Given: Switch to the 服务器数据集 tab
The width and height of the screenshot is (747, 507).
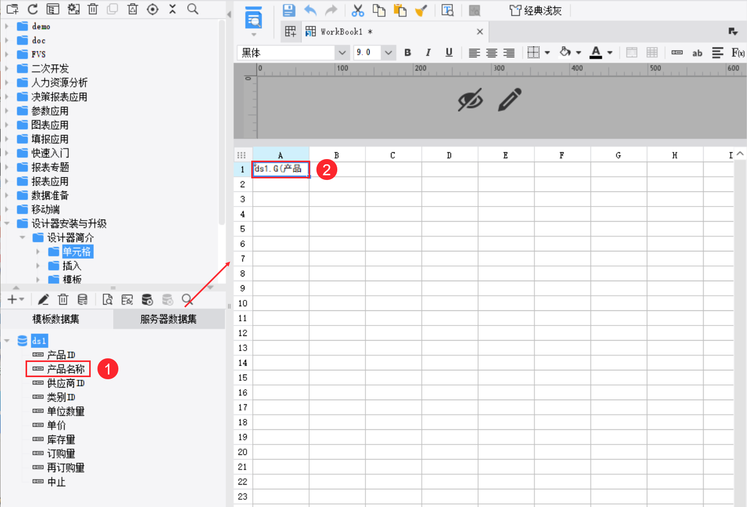Looking at the screenshot, I should coord(169,319).
